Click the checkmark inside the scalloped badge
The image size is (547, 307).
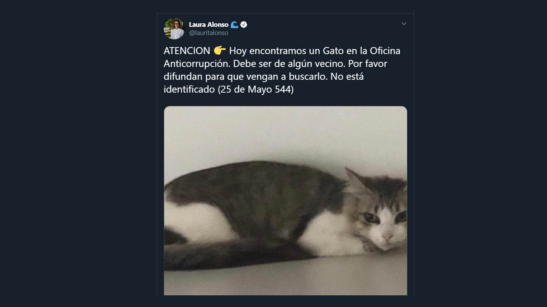[244, 24]
